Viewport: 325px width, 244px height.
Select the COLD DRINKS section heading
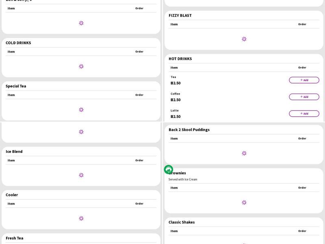18,43
